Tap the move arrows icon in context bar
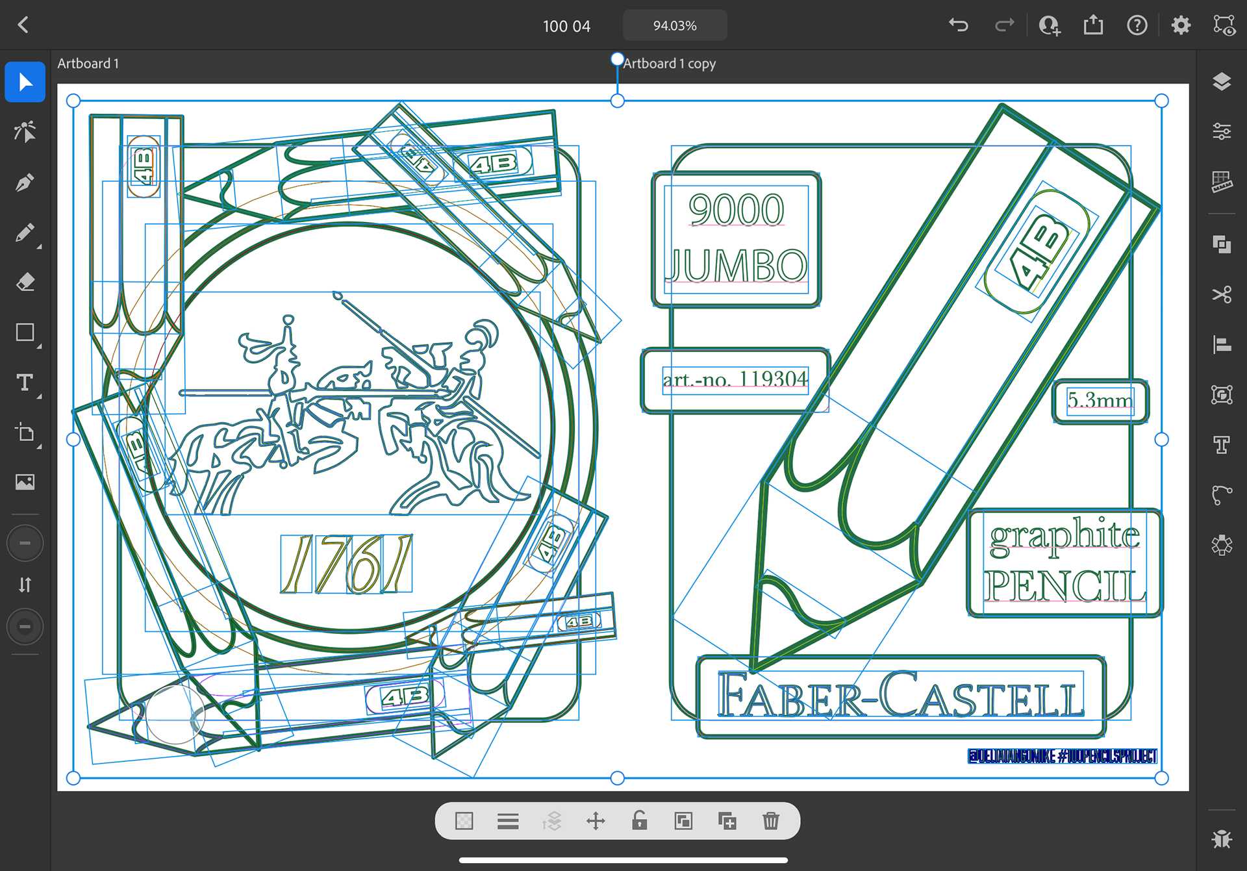The image size is (1247, 871). point(596,821)
